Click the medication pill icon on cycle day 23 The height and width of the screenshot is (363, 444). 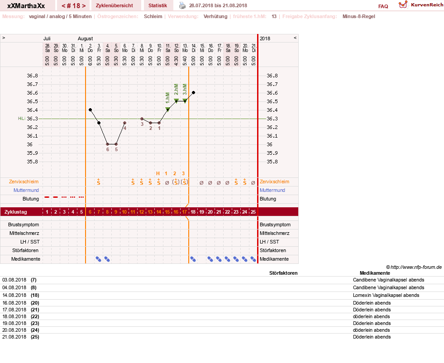pyautogui.click(x=236, y=259)
